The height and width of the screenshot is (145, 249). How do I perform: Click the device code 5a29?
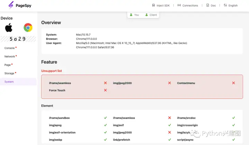point(18,39)
